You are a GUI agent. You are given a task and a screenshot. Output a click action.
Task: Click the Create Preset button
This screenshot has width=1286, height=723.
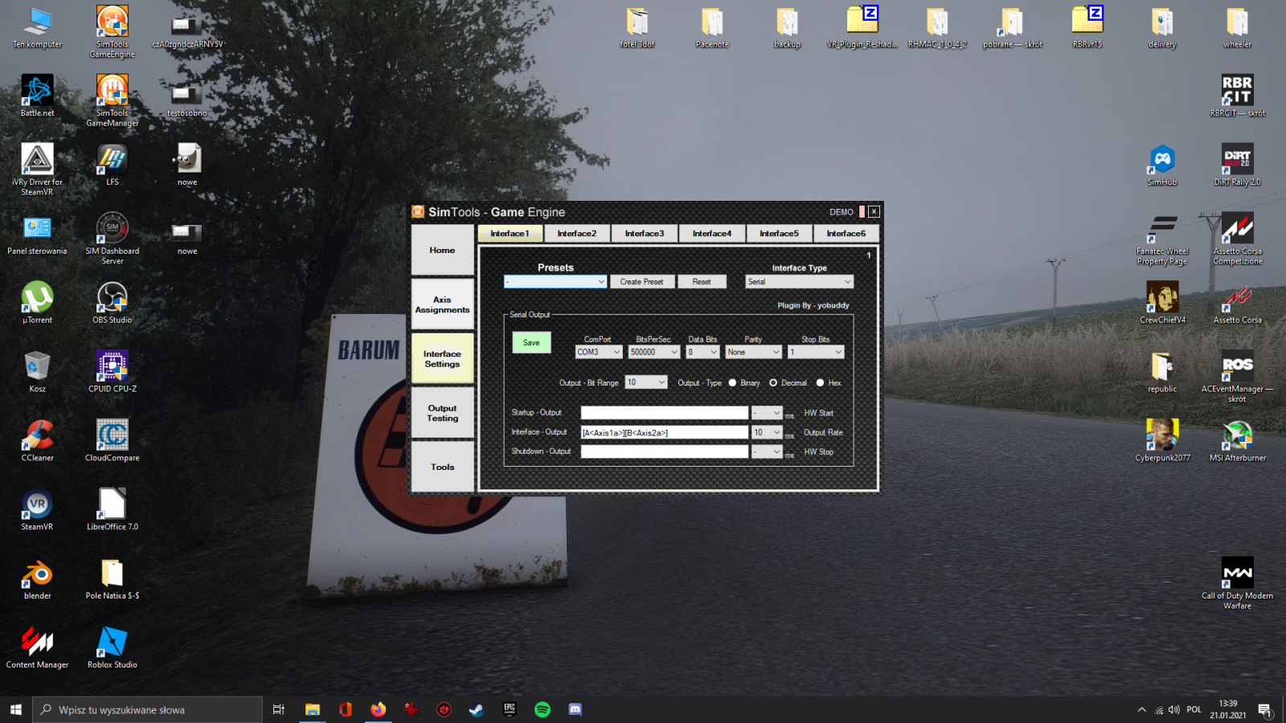pos(641,282)
